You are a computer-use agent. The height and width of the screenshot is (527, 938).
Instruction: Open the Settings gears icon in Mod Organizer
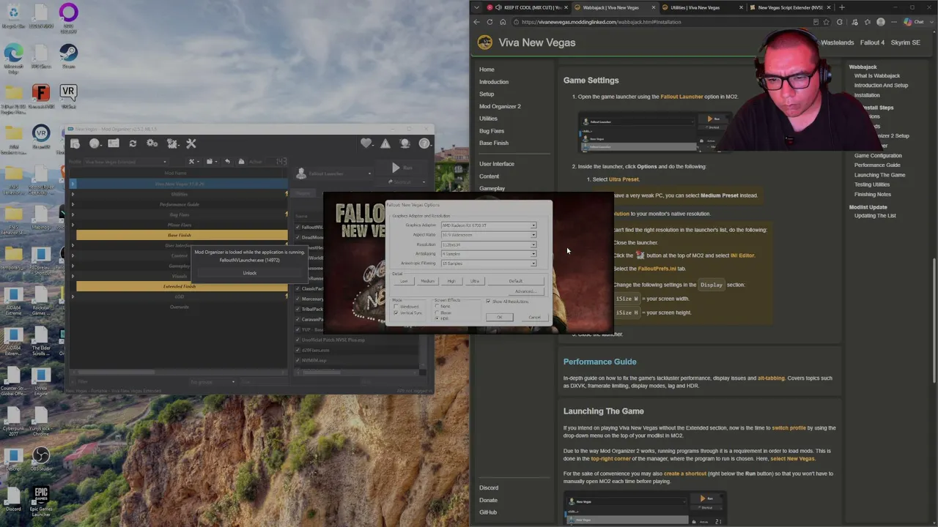coord(152,143)
